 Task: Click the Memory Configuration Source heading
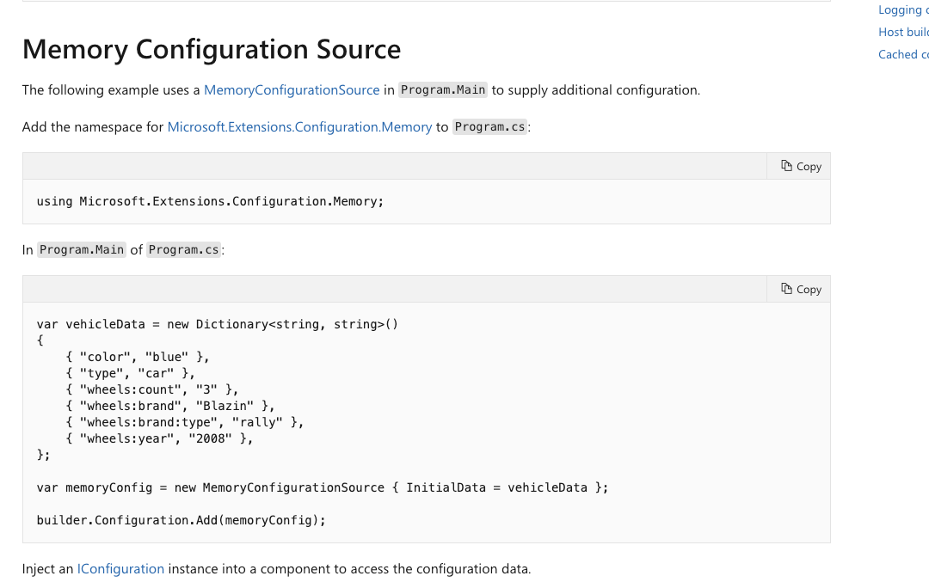click(212, 49)
